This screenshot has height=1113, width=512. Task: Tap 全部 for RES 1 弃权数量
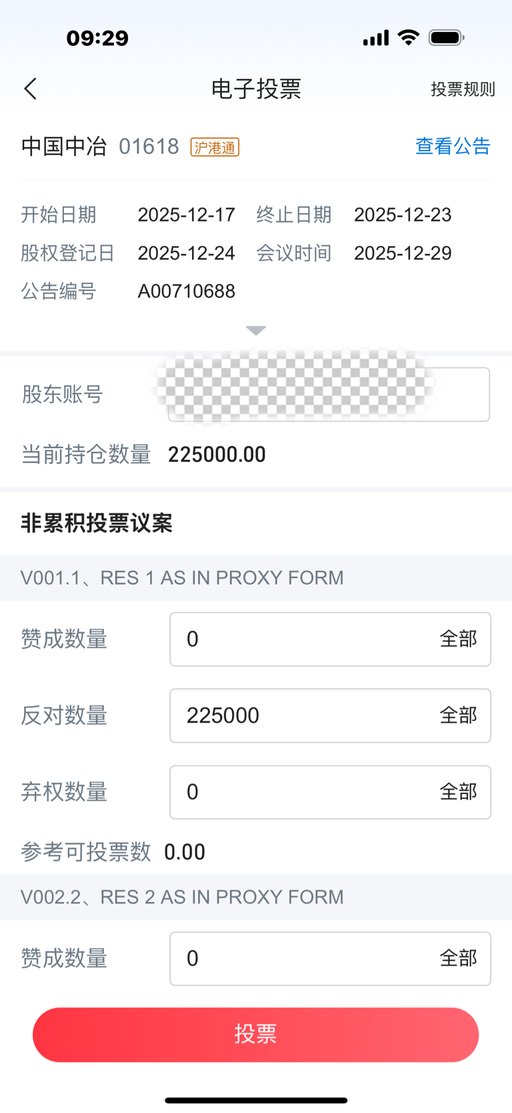(458, 792)
